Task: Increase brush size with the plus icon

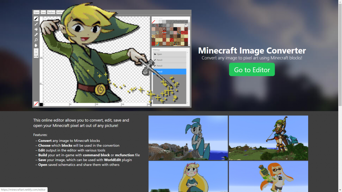Action: [37, 56]
